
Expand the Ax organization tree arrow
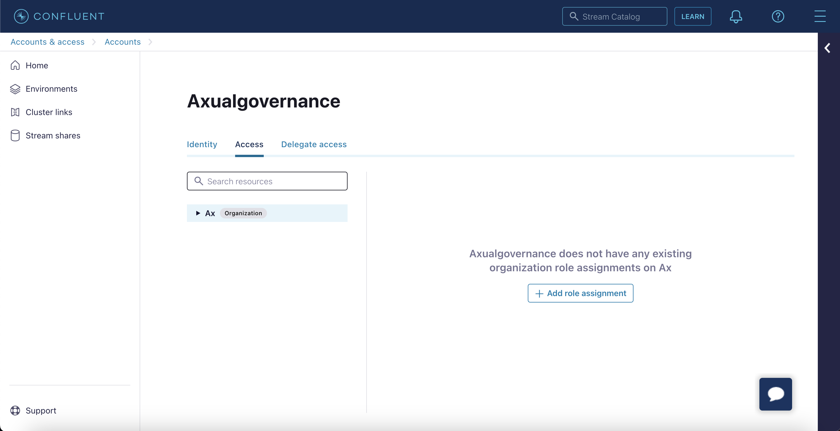198,213
